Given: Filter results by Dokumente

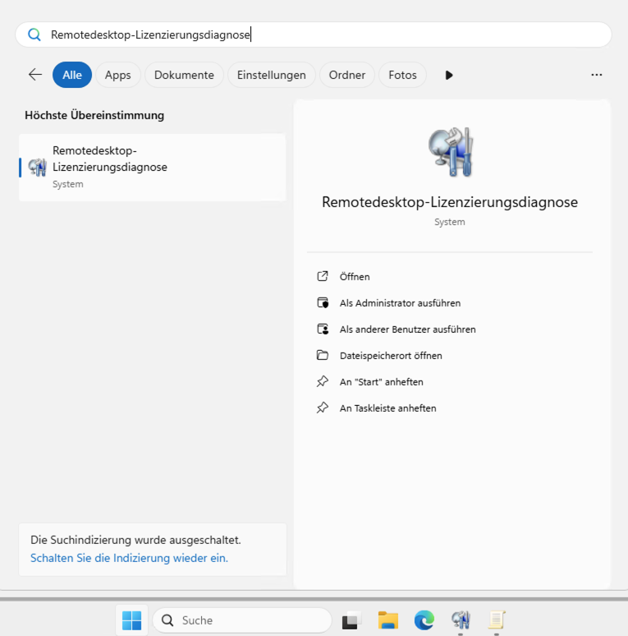Looking at the screenshot, I should [x=184, y=75].
